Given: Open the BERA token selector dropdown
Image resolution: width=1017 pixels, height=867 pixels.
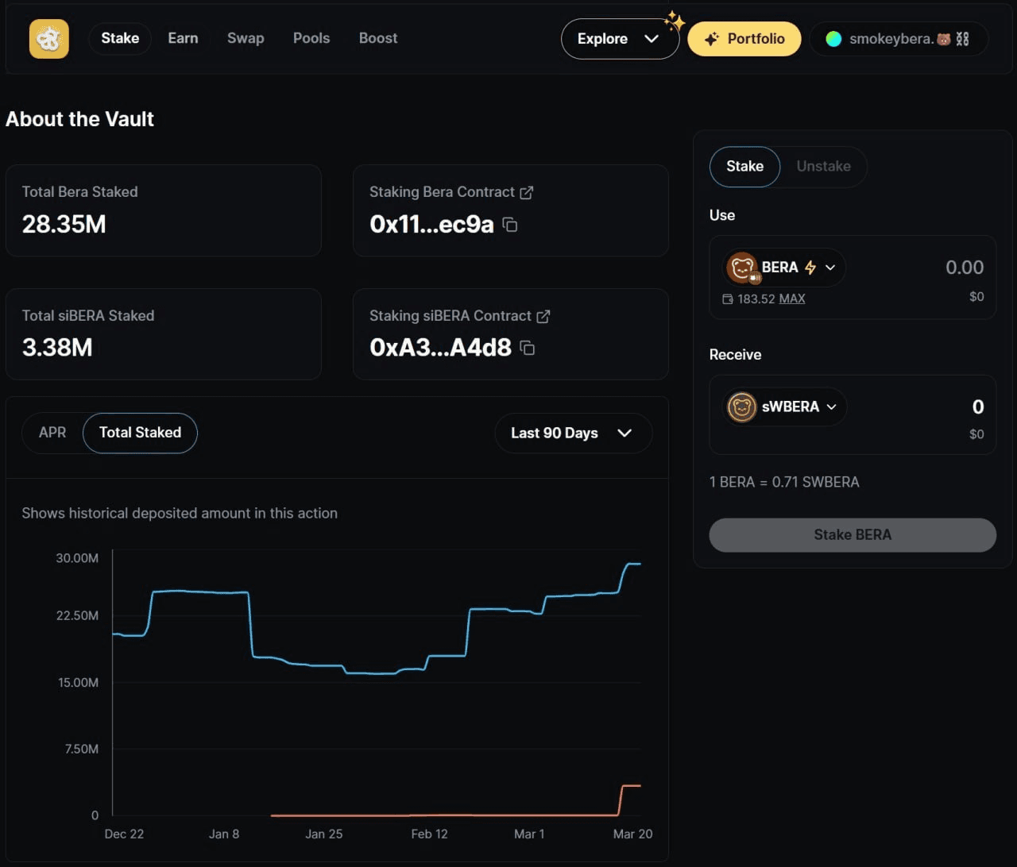Looking at the screenshot, I should pyautogui.click(x=830, y=268).
